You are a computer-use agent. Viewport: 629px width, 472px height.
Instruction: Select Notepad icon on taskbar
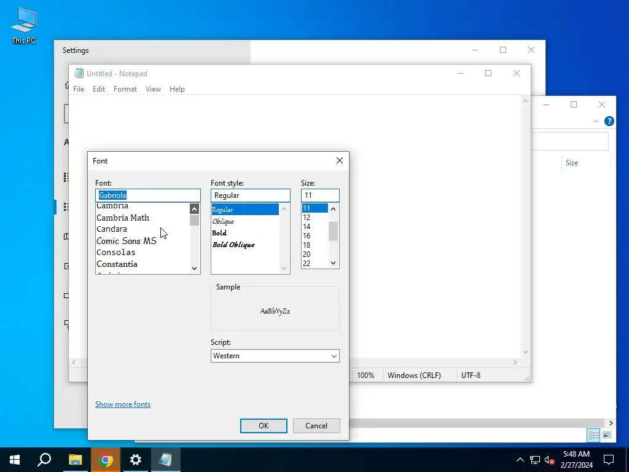tap(166, 460)
